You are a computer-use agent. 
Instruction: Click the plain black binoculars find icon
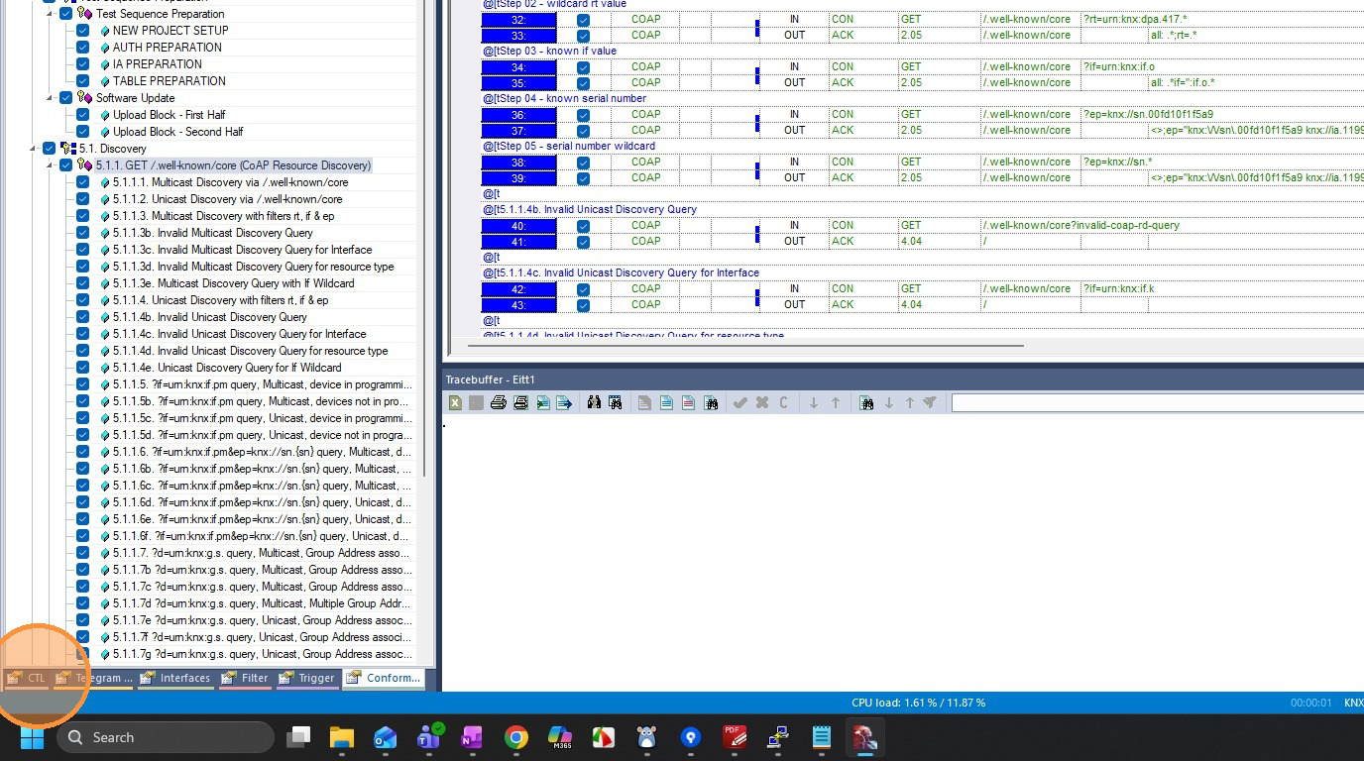[594, 402]
